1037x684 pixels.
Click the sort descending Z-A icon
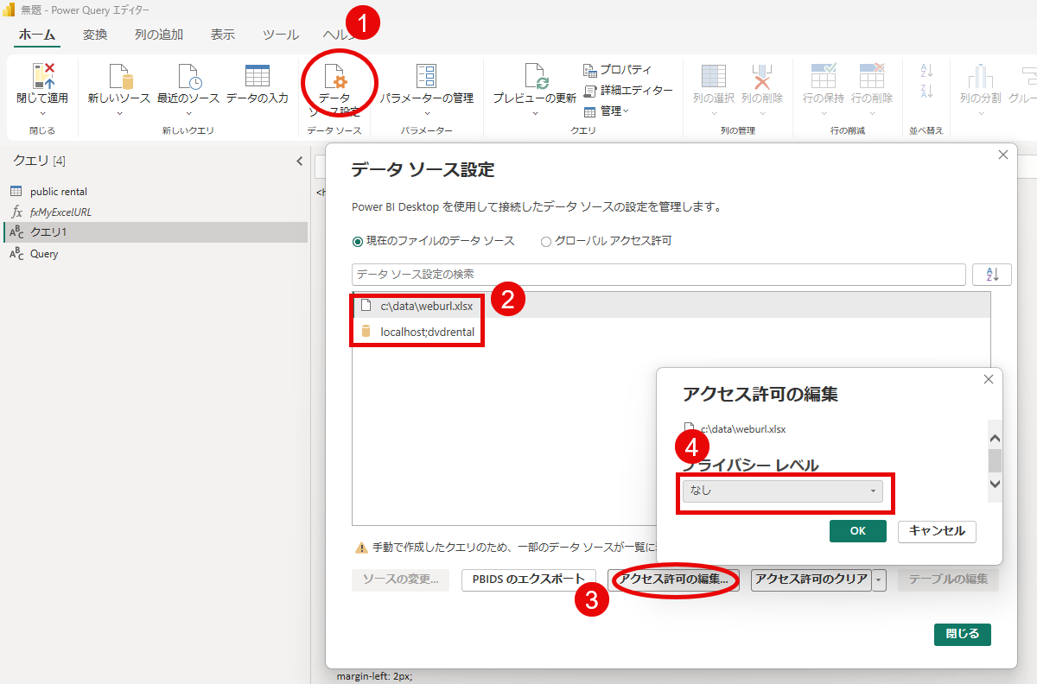tap(927, 91)
